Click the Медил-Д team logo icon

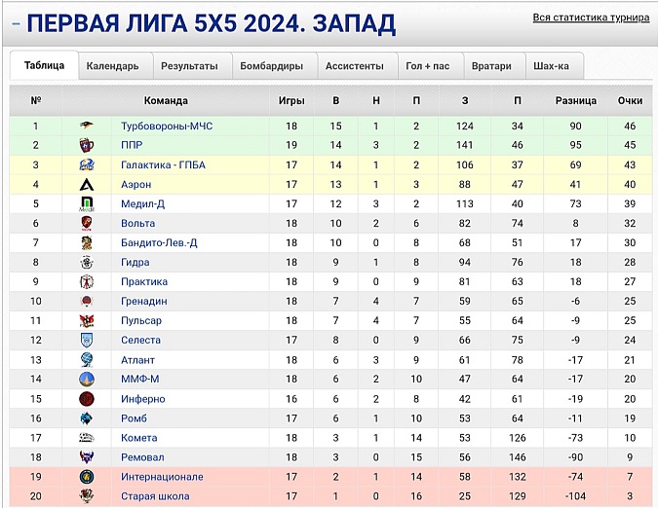tap(87, 203)
